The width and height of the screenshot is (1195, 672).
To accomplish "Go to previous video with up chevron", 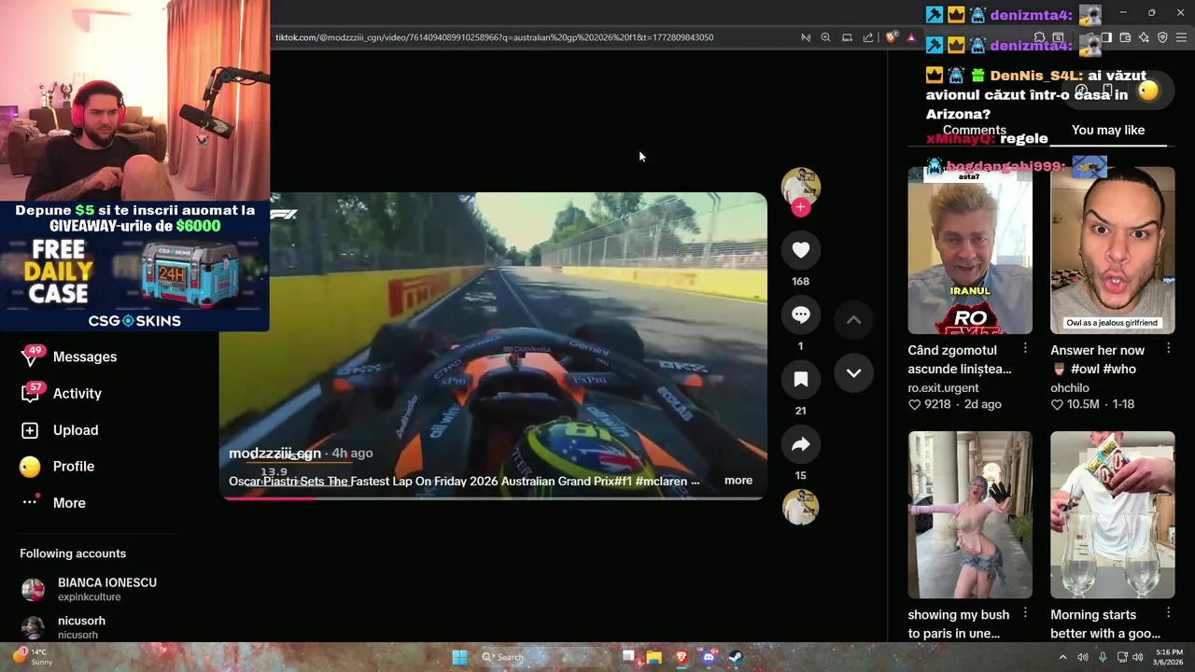I will point(853,319).
